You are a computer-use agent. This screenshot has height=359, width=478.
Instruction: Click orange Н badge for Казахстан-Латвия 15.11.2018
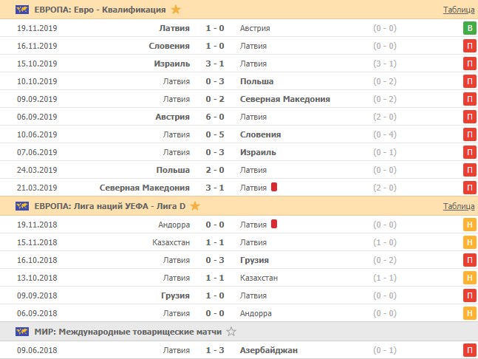(x=468, y=242)
